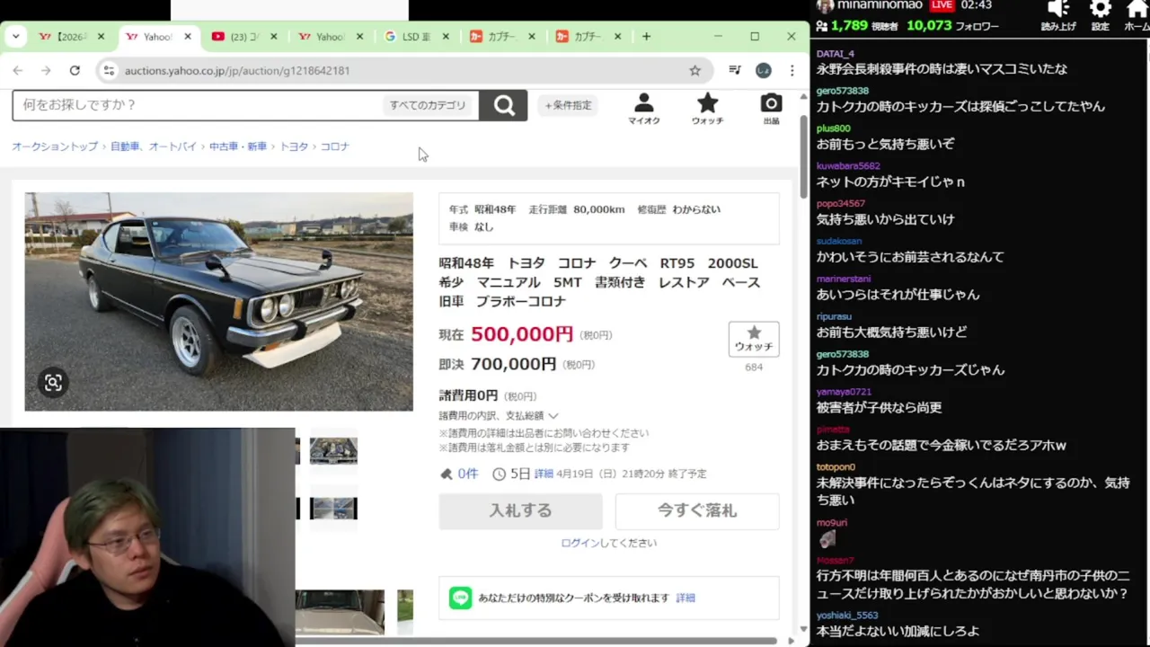Screen dimensions: 1150x647
Task: Click ログイン link below bid button
Action: click(x=579, y=543)
